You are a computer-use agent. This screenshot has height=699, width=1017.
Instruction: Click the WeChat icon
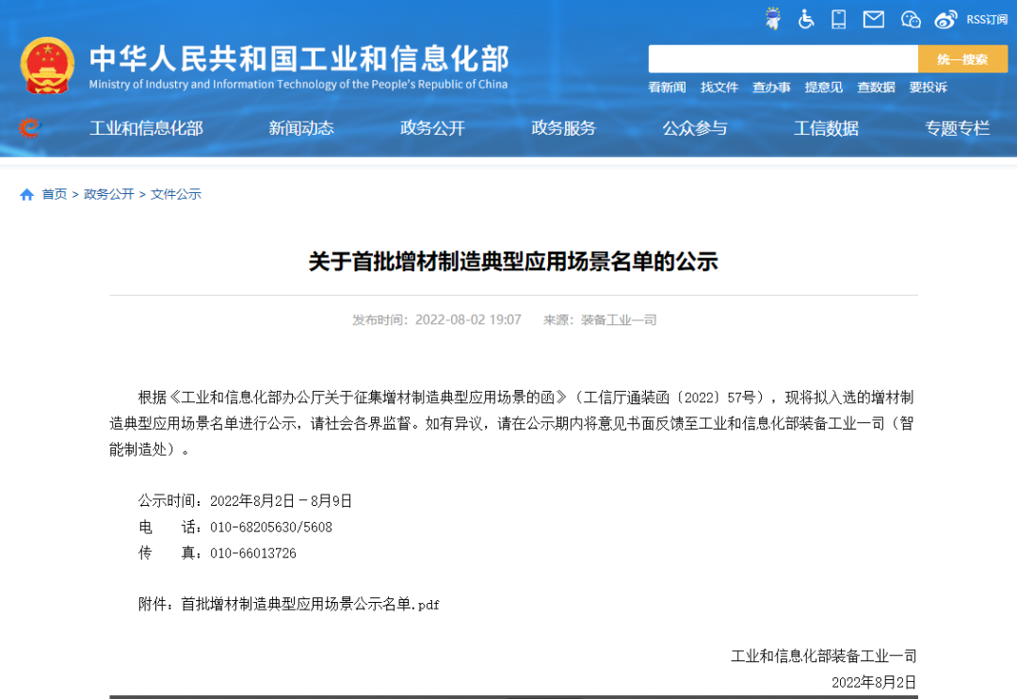pyautogui.click(x=911, y=19)
